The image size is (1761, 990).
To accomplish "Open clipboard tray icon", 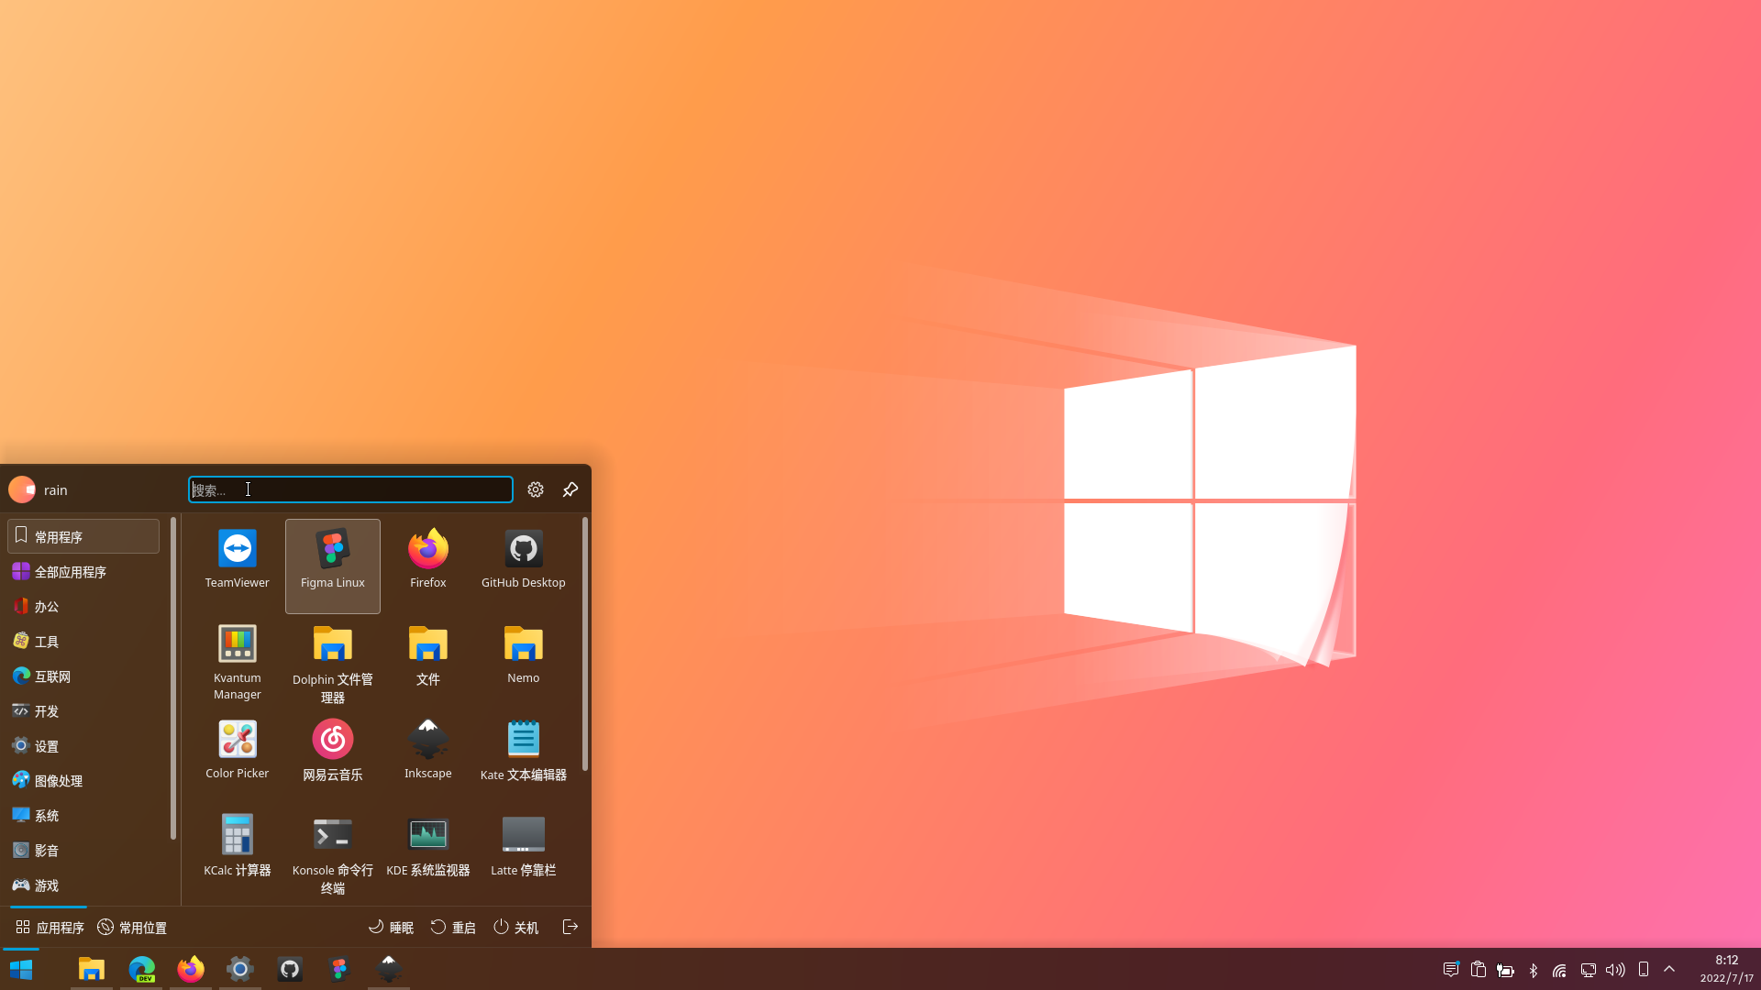I will click(x=1479, y=969).
